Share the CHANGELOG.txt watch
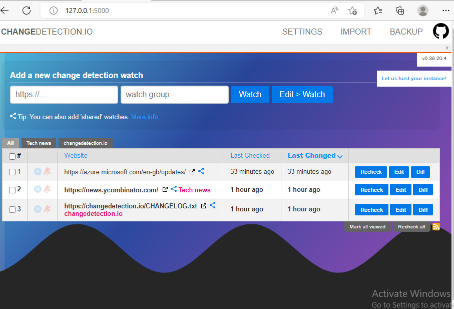454x309 pixels. point(213,205)
